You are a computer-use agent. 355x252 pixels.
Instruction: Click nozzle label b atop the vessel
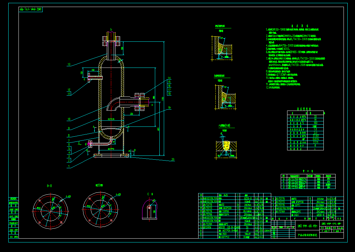click(111, 29)
